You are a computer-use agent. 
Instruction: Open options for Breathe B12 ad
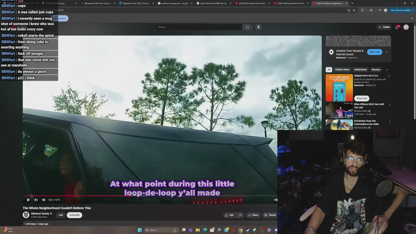tap(389, 76)
